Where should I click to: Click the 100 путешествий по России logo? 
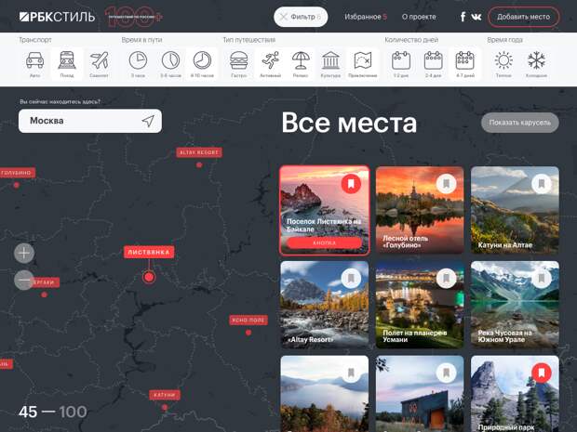click(x=134, y=17)
